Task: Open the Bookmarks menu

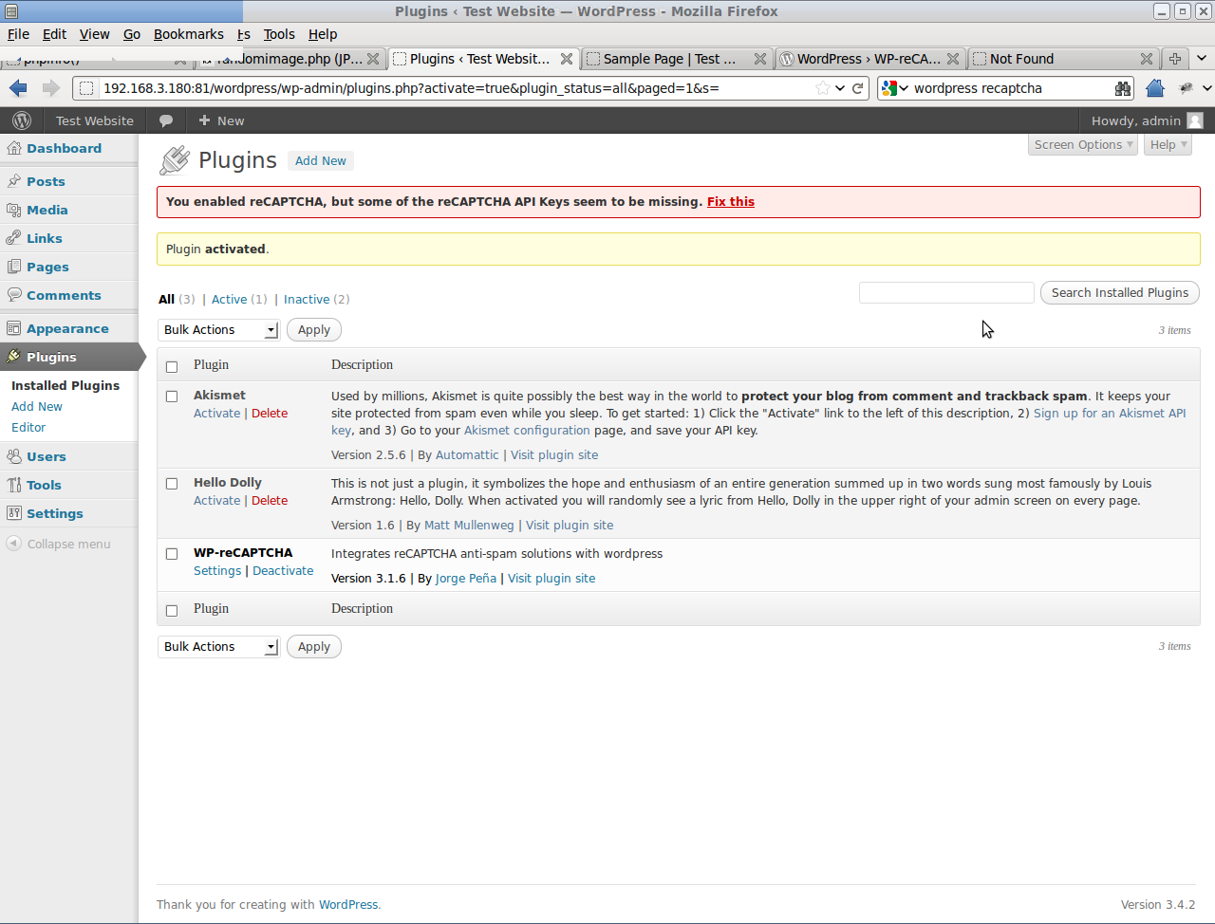Action: click(x=189, y=34)
